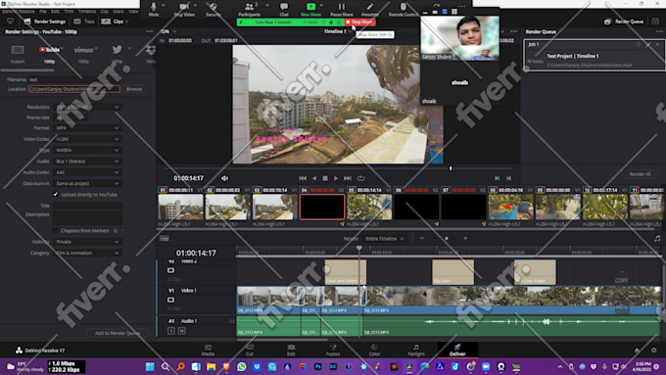Click the red Stop Share button
The height and width of the screenshot is (375, 666).
click(x=359, y=23)
